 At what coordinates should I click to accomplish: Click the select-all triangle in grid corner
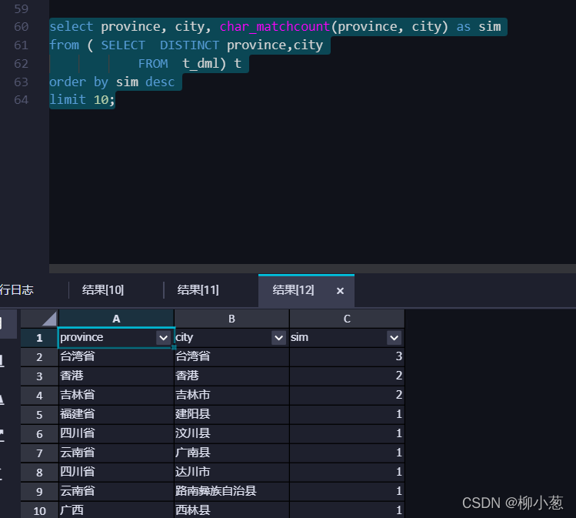coord(49,319)
